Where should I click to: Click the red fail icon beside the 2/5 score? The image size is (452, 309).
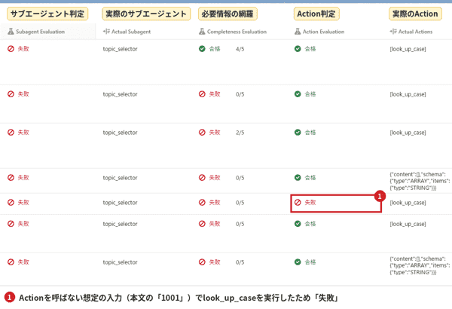(x=202, y=133)
